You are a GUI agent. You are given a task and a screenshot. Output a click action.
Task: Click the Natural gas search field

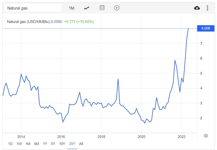coord(33,8)
